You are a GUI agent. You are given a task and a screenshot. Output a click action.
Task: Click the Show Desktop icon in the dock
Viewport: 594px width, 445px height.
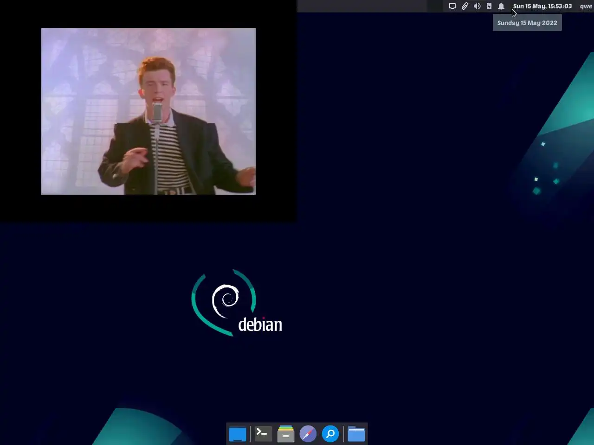(238, 434)
